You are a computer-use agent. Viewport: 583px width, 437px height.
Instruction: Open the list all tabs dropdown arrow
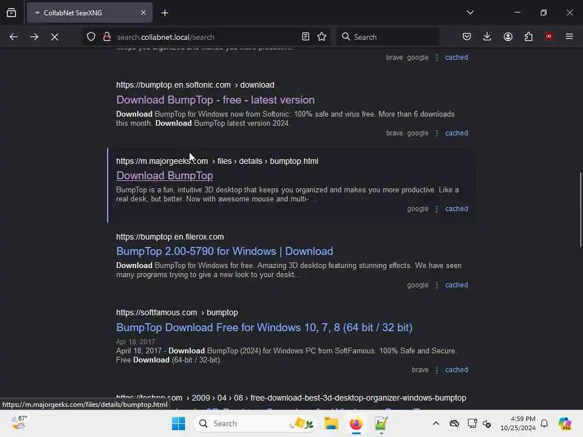(470, 13)
